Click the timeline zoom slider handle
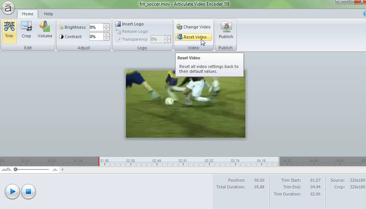The height and width of the screenshot is (209, 366). point(15,169)
